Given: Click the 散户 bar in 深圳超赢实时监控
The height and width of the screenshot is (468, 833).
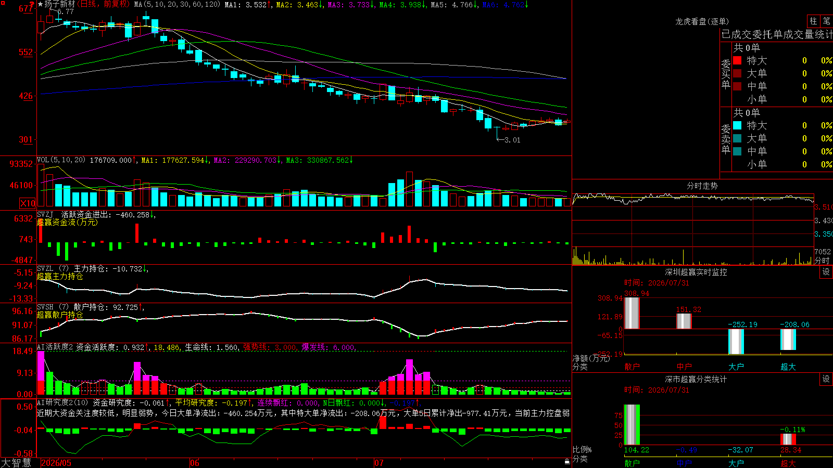Looking at the screenshot, I should (x=632, y=313).
